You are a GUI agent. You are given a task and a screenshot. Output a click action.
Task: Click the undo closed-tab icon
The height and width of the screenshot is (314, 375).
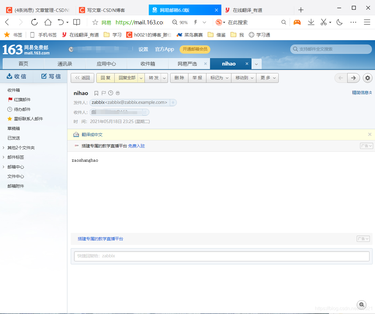pos(61,22)
